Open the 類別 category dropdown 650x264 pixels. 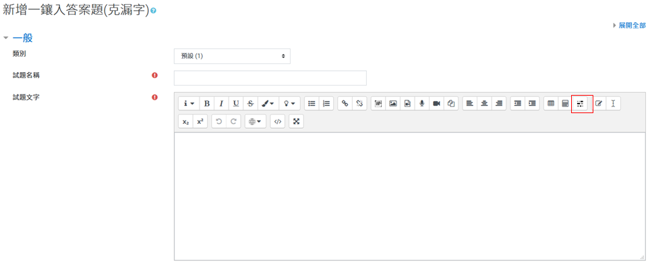(232, 57)
